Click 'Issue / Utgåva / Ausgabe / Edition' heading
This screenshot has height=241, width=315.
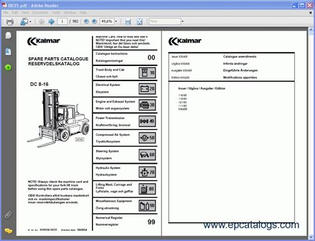pyautogui.click(x=201, y=89)
